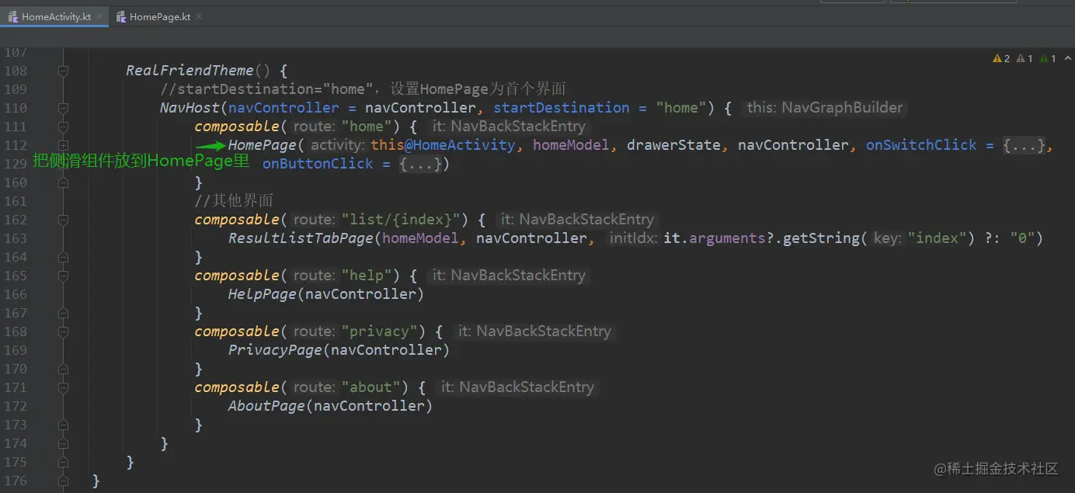The width and height of the screenshot is (1075, 493).
Task: Click the "privacy" route string
Action: click(x=381, y=332)
